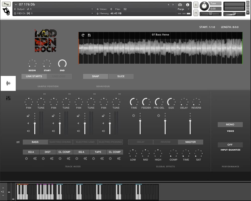Click the MONO voice button
Viewport: 251px width, 201px height.
(x=230, y=125)
